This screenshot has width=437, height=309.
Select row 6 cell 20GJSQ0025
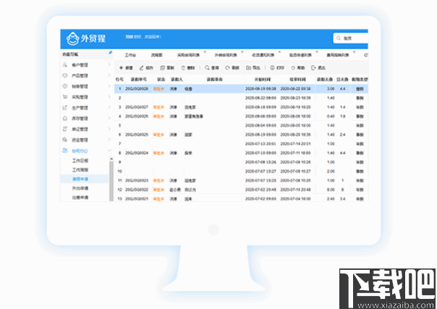coord(137,135)
